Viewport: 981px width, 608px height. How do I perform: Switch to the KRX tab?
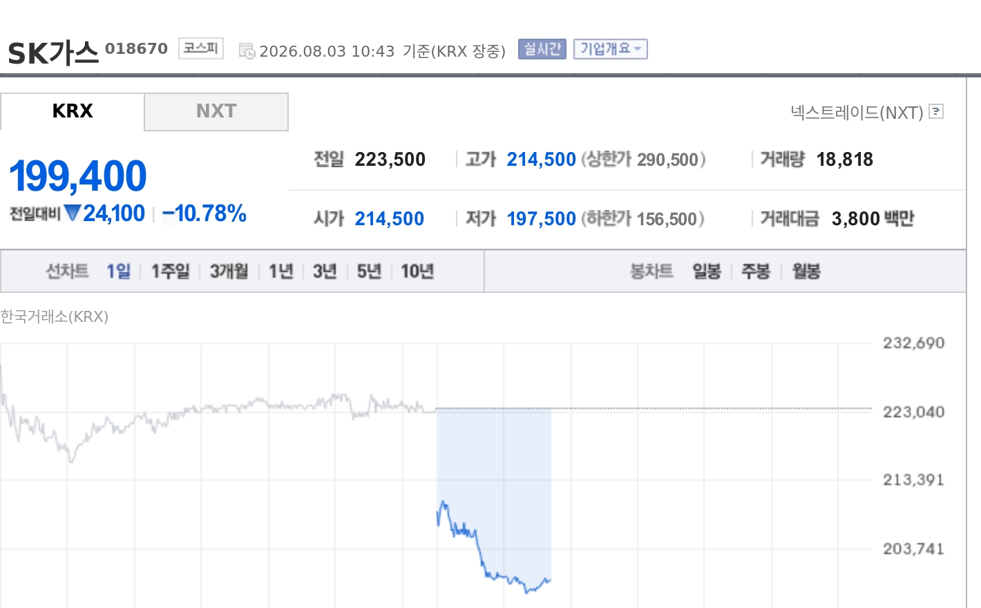73,111
